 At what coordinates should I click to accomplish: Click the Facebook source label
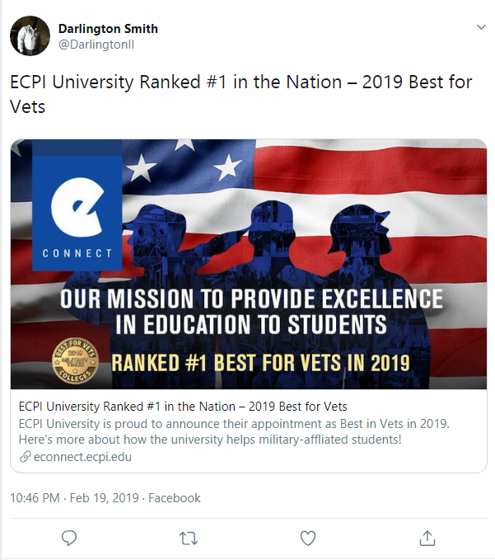[175, 498]
